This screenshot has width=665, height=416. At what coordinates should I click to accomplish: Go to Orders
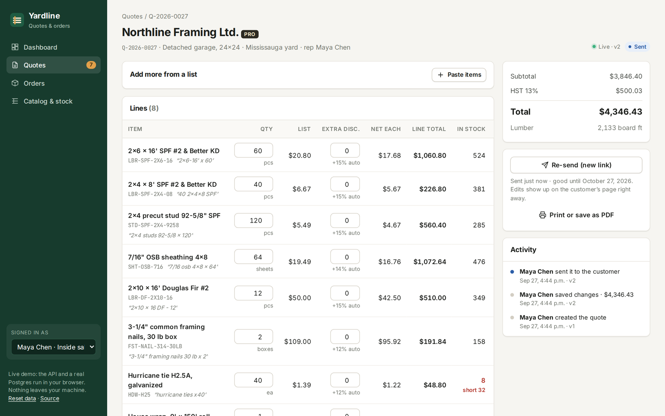coord(54,83)
